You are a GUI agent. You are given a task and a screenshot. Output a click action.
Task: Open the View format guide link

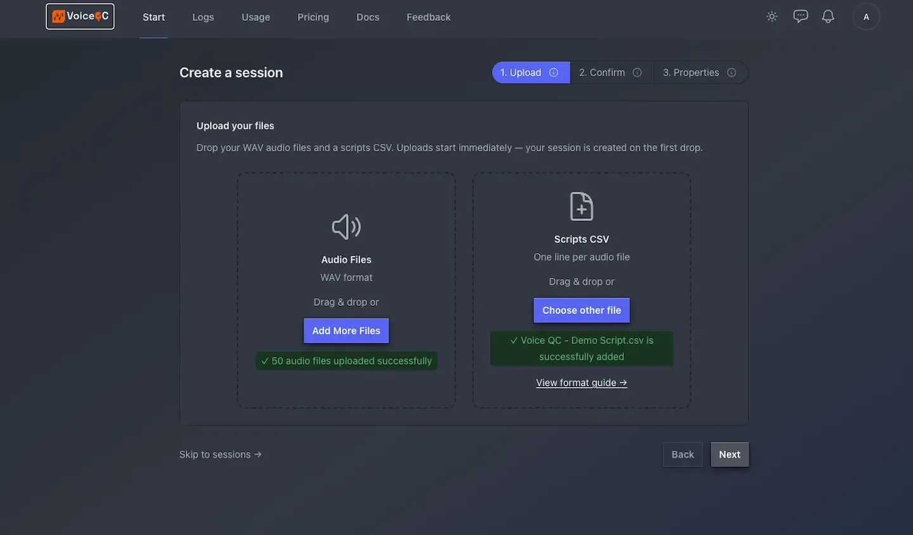(x=581, y=382)
